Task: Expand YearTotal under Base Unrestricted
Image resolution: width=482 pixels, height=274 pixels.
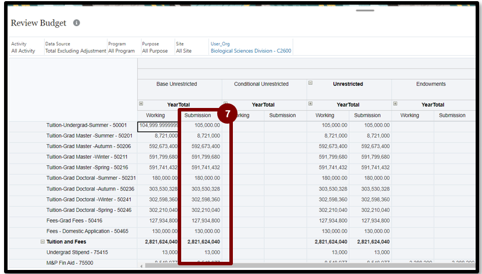Action: 141,104
